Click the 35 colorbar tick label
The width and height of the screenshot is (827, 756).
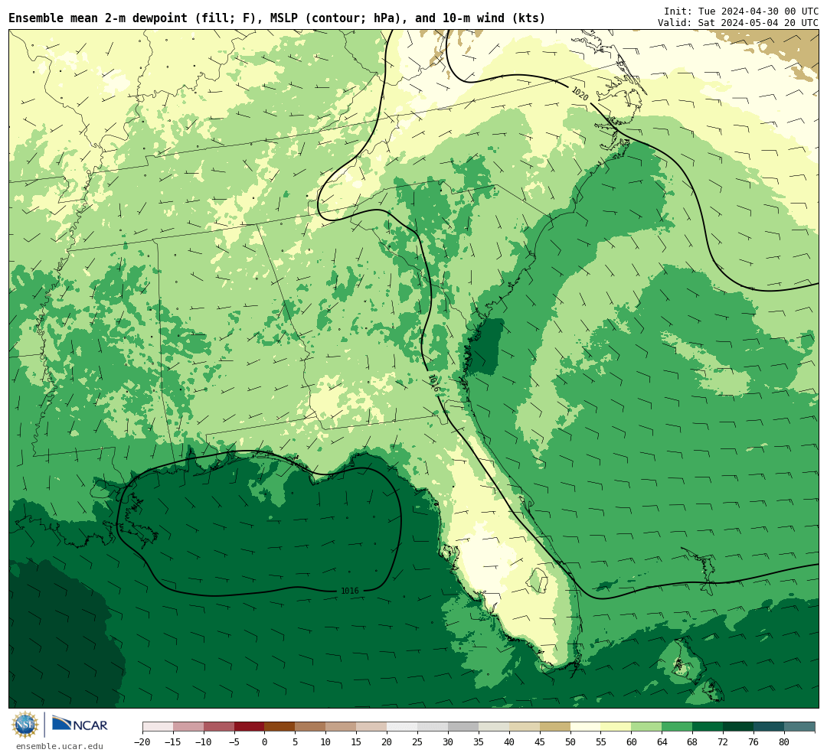coord(479,742)
